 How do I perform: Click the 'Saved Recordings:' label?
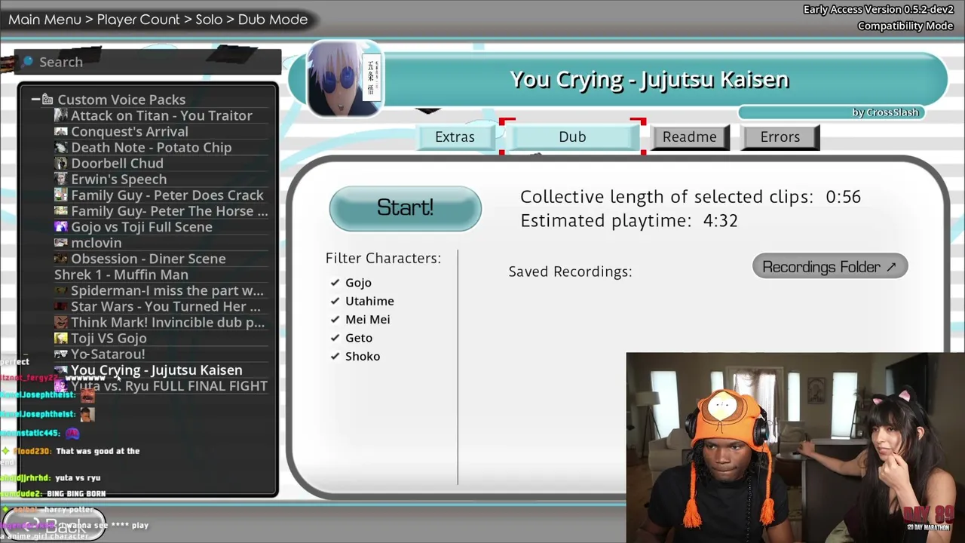[x=570, y=271]
